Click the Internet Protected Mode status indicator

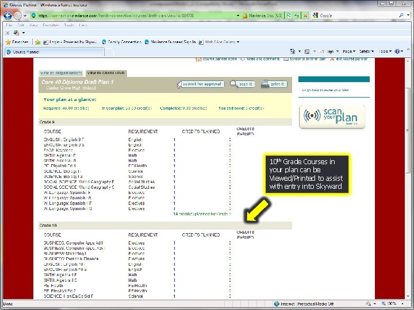pyautogui.click(x=304, y=304)
